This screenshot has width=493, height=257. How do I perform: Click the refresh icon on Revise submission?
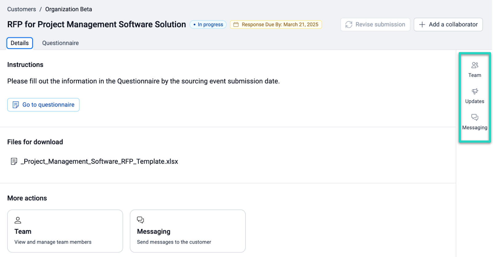click(x=348, y=25)
